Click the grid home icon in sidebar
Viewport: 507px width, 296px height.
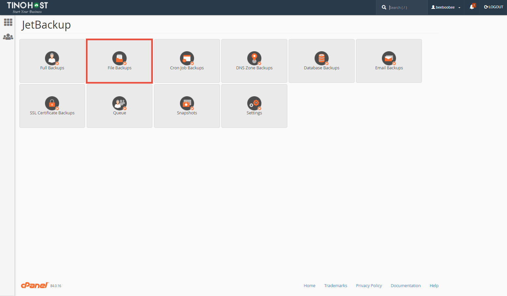click(x=8, y=22)
